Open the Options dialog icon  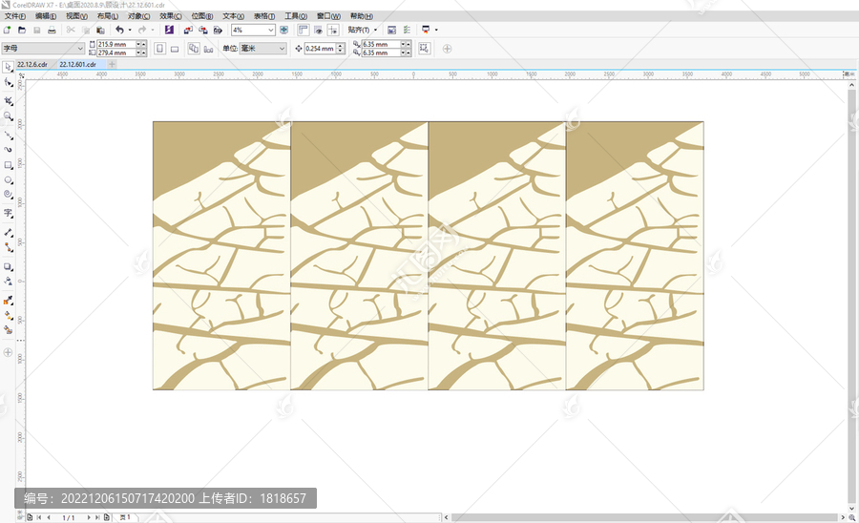click(391, 31)
